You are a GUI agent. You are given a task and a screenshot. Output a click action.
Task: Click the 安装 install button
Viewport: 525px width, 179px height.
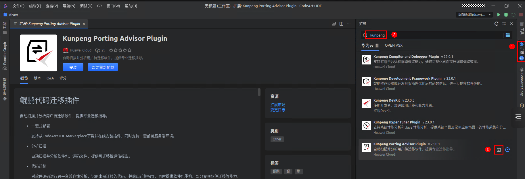(73, 67)
